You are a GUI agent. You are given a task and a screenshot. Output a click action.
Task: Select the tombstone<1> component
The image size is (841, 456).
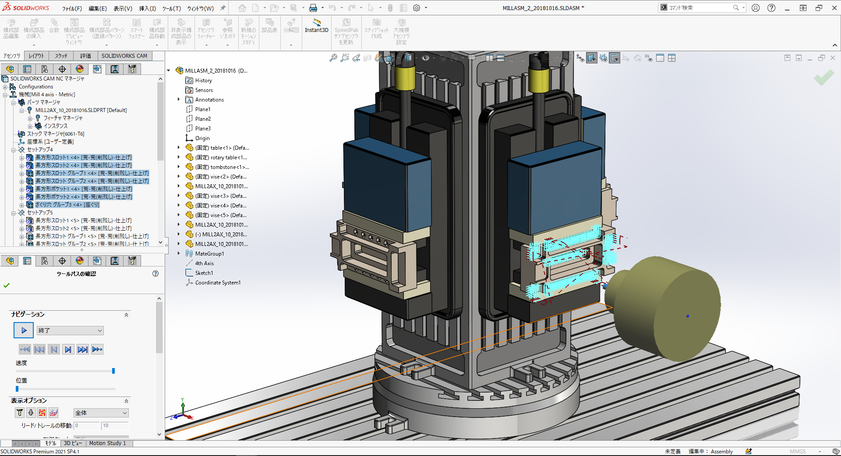pos(222,167)
